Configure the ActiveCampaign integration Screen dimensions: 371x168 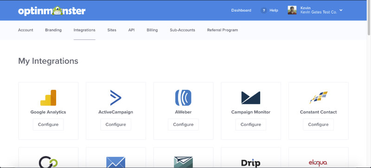coord(115,124)
